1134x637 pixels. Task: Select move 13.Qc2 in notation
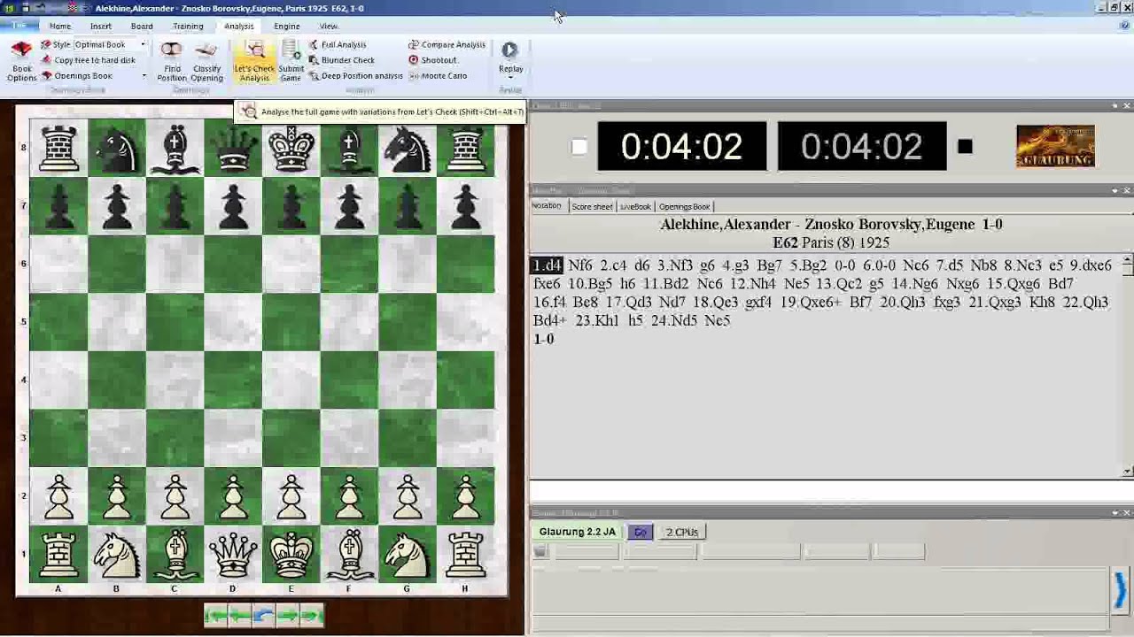pyautogui.click(x=839, y=284)
